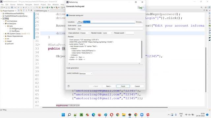The width and height of the screenshot is (211, 118).
Task: Open the Project Explorer filter icon
Action: 24,10
